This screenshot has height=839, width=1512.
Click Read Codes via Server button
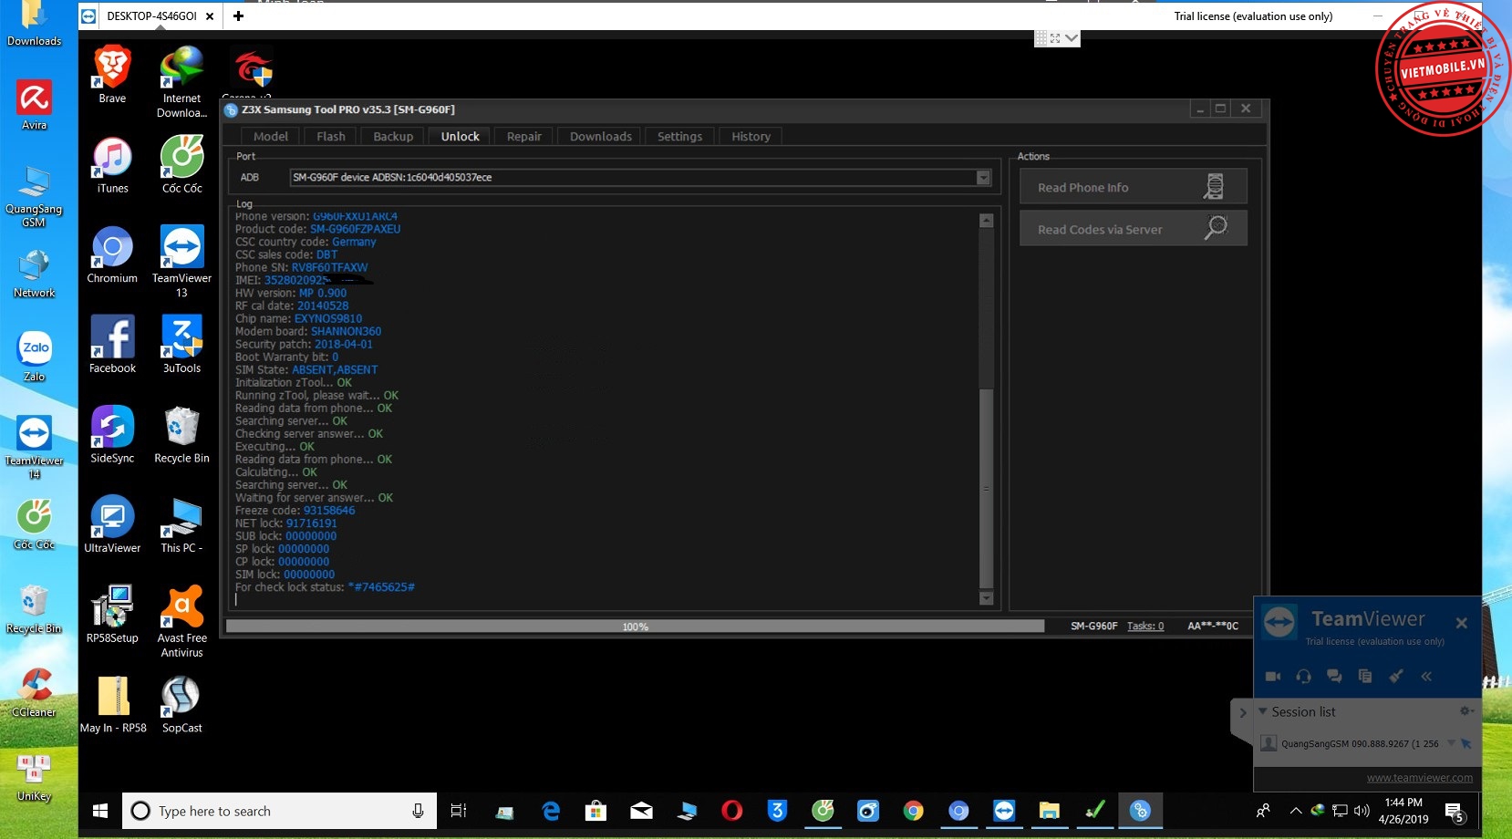pos(1133,229)
